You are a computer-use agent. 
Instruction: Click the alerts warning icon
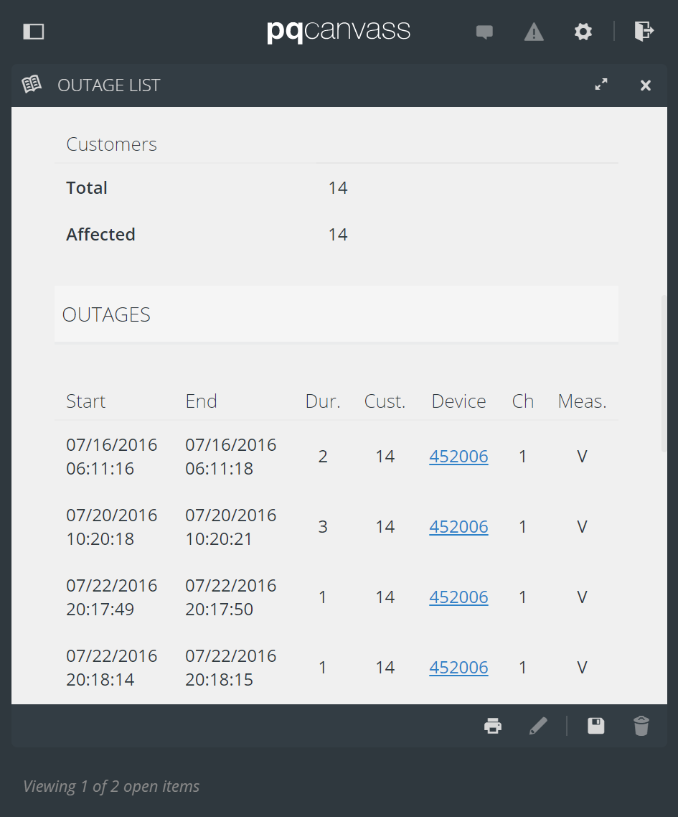pos(534,32)
